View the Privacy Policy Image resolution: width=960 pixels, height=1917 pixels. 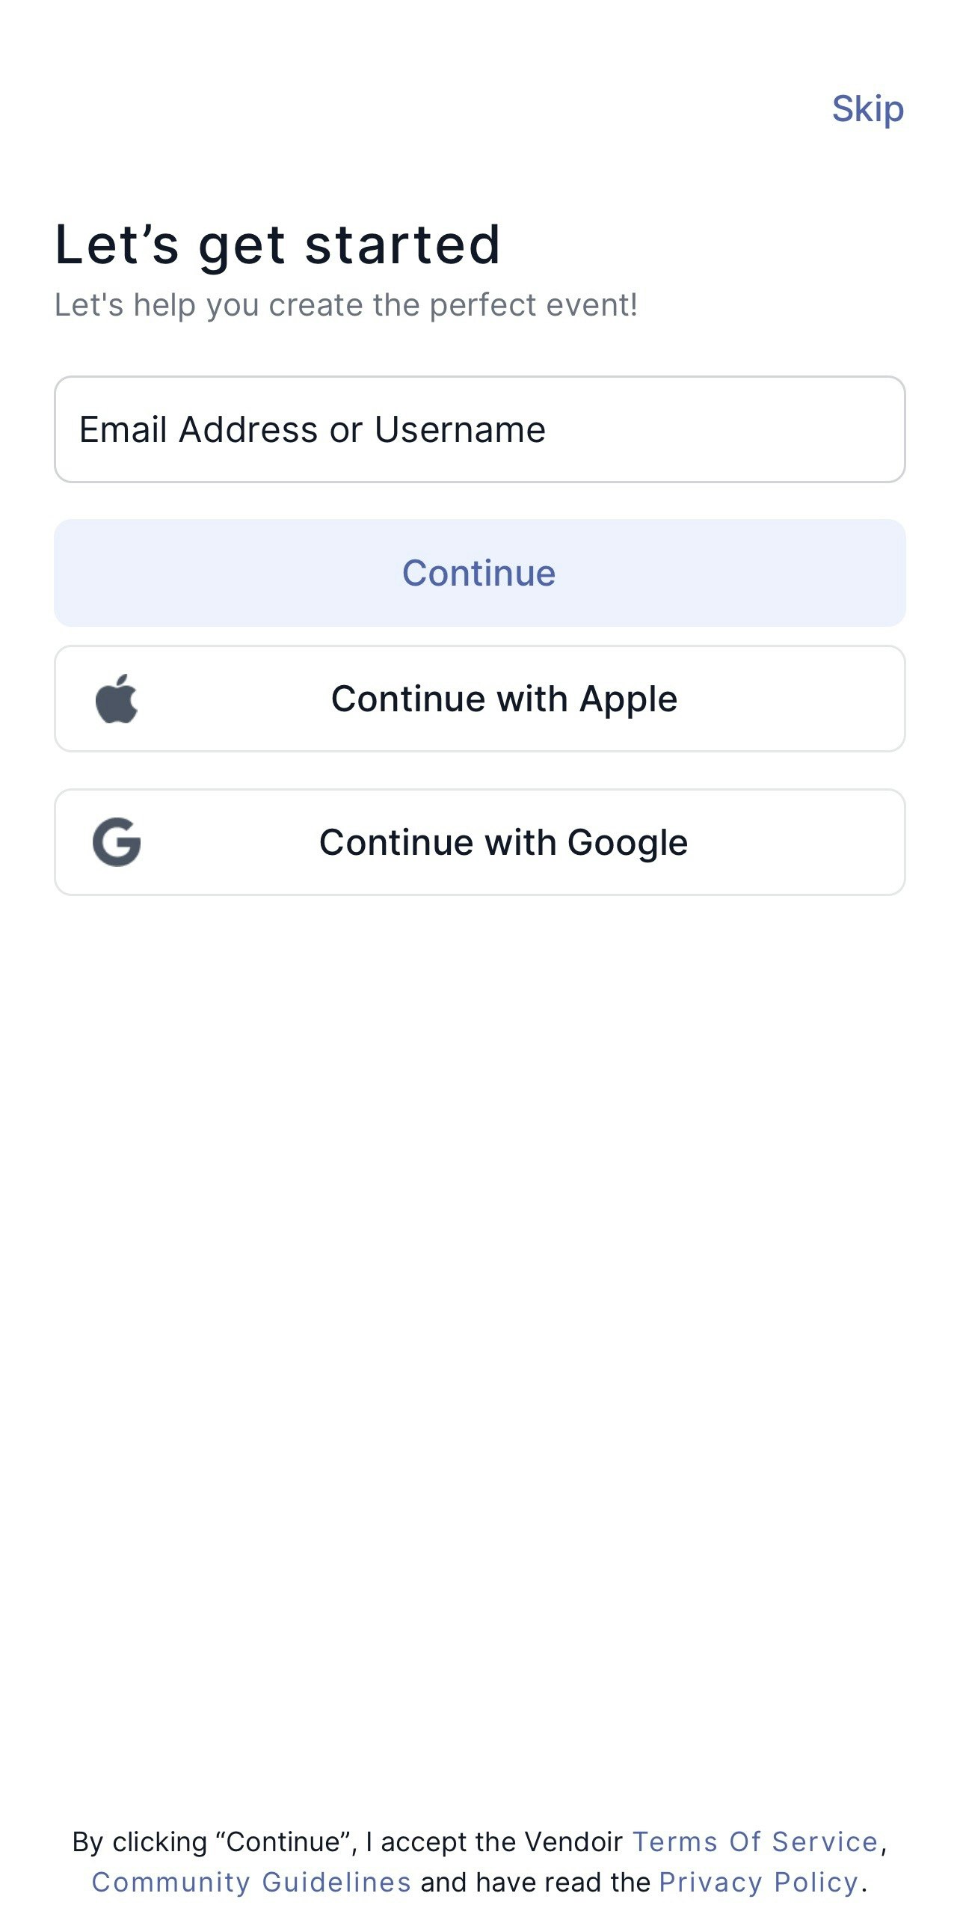(759, 1882)
